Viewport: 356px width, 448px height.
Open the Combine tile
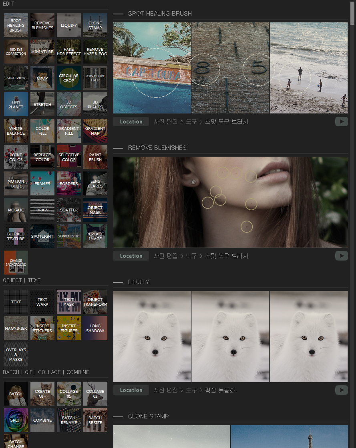[42, 420]
